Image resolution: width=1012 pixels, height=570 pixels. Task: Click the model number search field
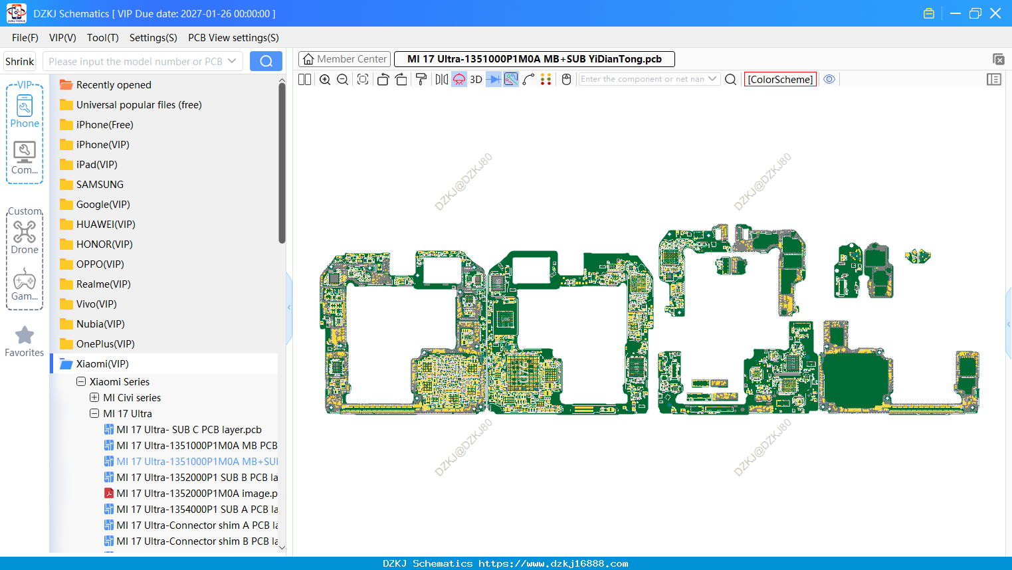[135, 61]
